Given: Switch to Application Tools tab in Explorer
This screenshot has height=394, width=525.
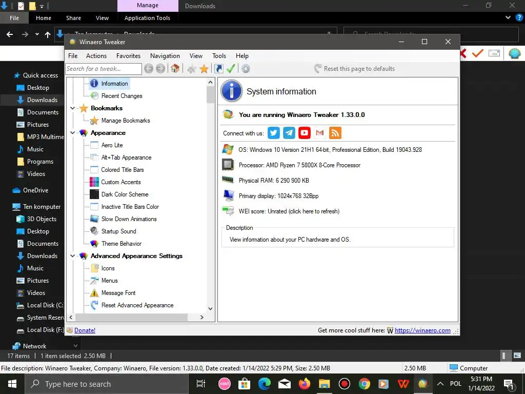Looking at the screenshot, I should click(x=147, y=18).
